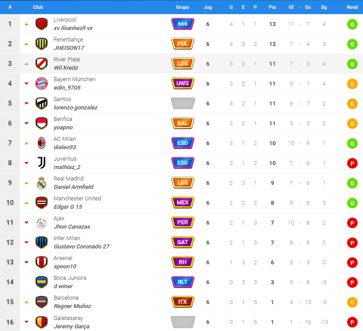The width and height of the screenshot is (363, 331).
Task: Click Juventus red P form indicator
Action: (352, 163)
